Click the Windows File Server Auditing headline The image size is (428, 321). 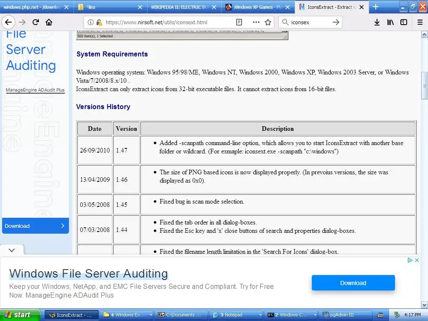point(89,273)
